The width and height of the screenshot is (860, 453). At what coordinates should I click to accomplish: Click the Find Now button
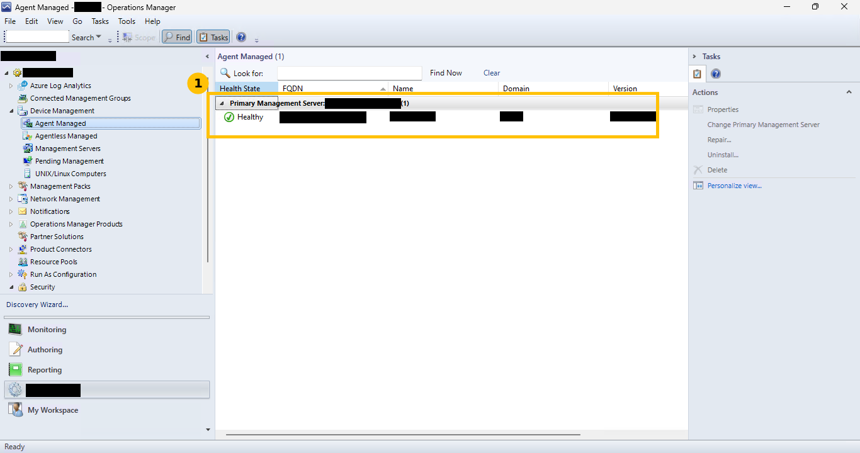point(446,73)
